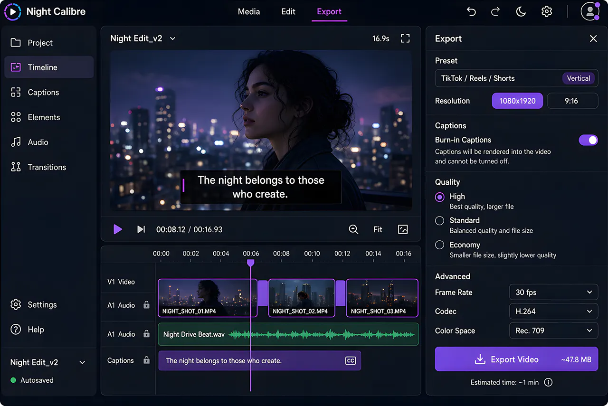This screenshot has width=608, height=406.
Task: Open Project in the sidebar
Action: (x=49, y=43)
